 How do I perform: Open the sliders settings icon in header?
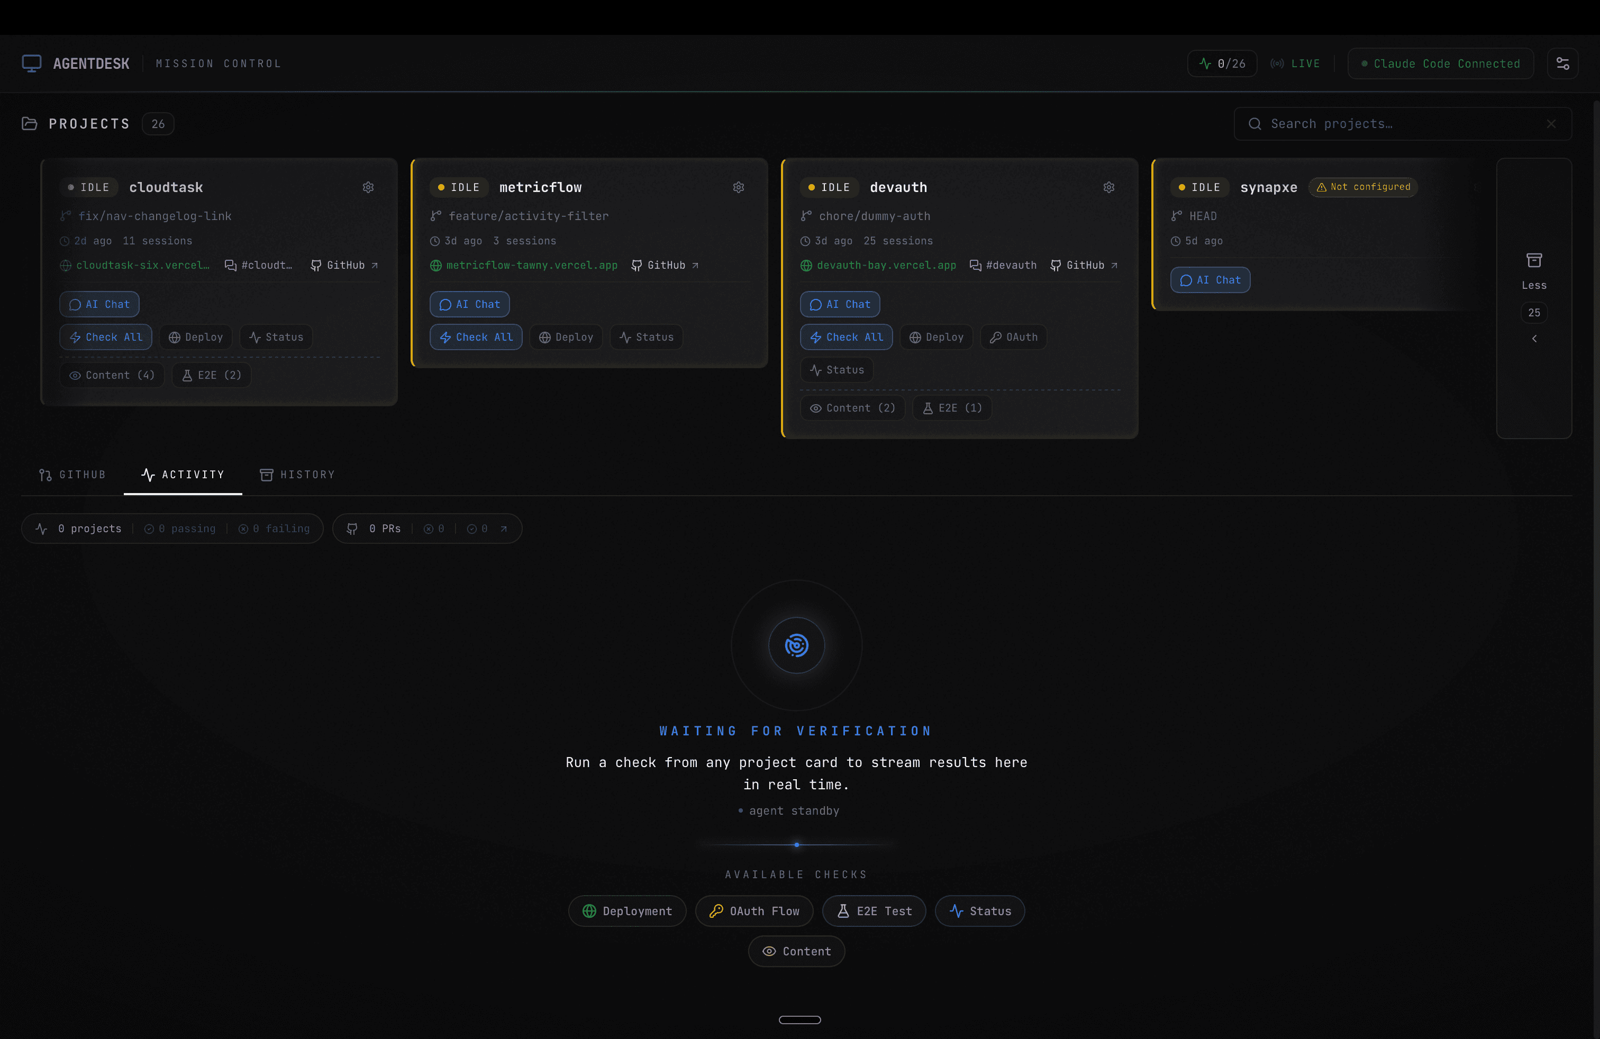[1562, 63]
